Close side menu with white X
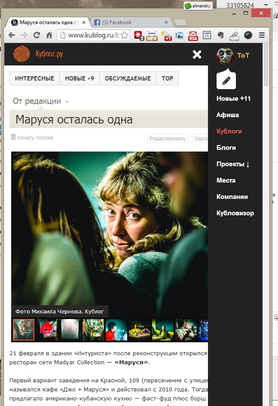The image size is (278, 406). pos(197,54)
